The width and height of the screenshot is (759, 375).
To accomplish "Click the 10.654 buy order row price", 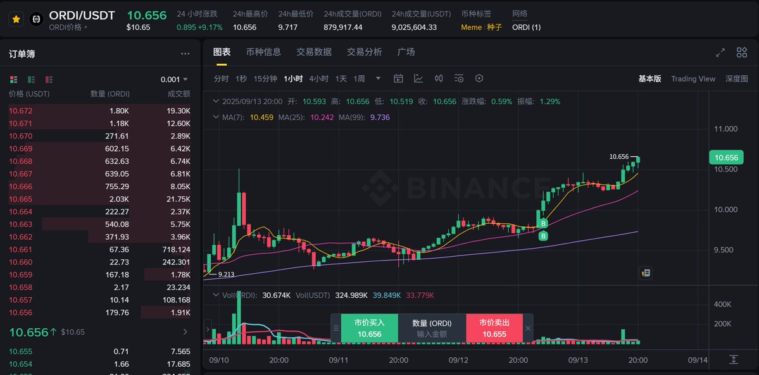I will [21, 364].
